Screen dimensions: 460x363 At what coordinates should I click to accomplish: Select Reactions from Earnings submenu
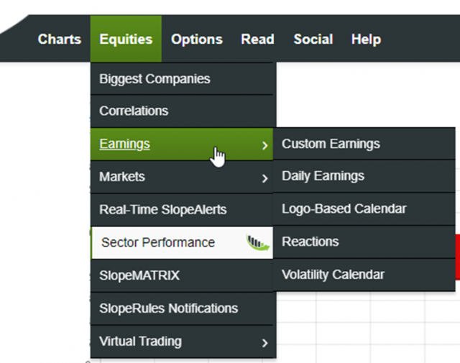pyautogui.click(x=310, y=242)
